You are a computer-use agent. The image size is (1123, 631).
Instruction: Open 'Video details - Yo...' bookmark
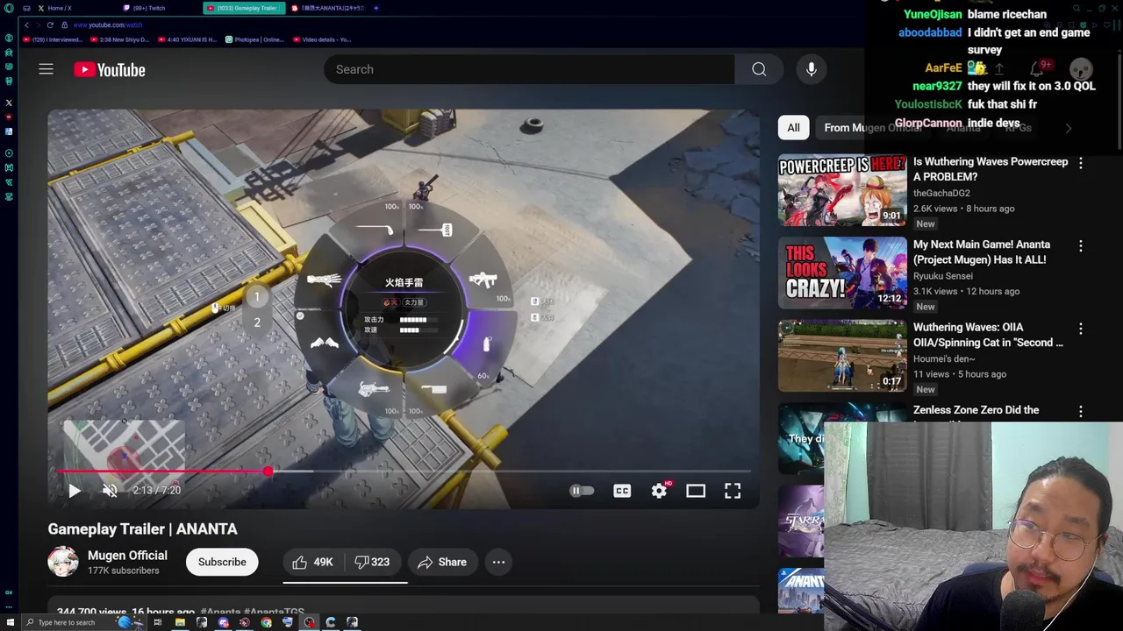pos(322,39)
